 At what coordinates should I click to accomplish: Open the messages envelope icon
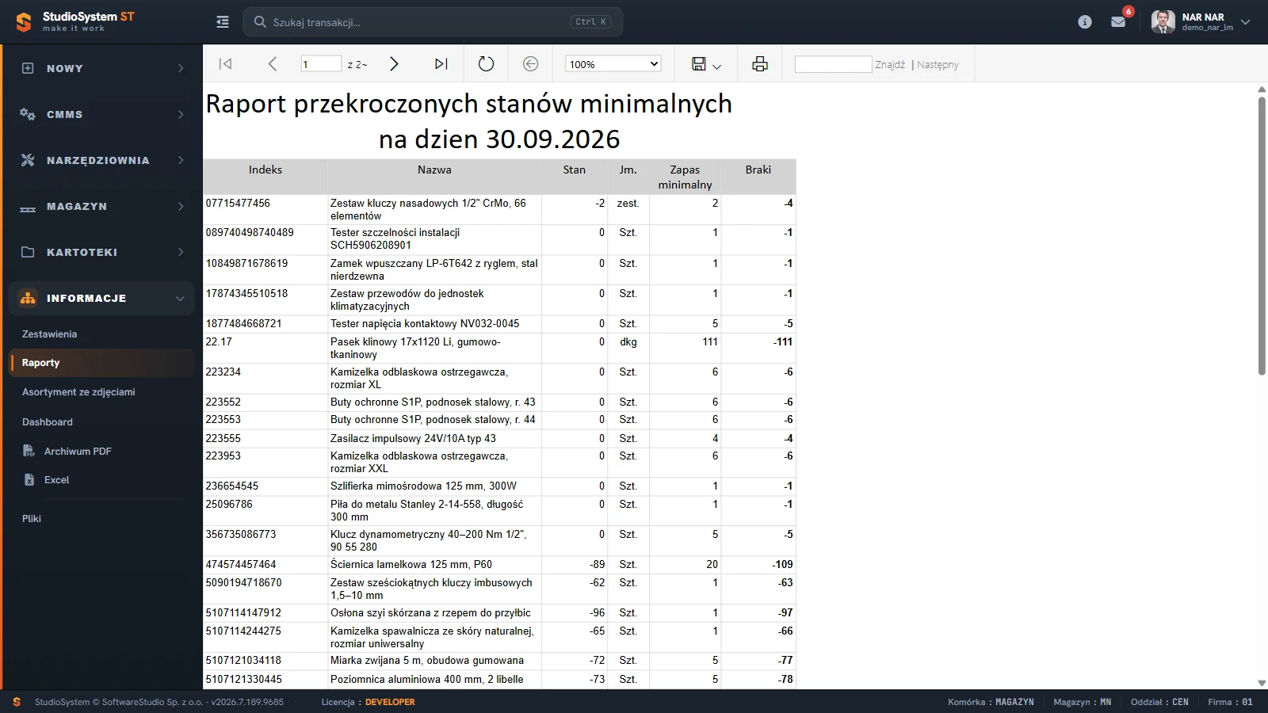click(x=1118, y=22)
